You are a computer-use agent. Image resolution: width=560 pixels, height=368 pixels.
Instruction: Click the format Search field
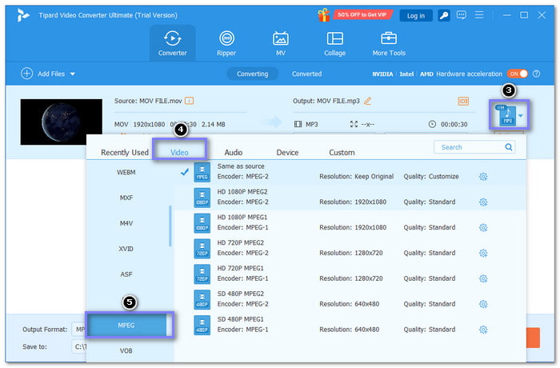pos(474,147)
